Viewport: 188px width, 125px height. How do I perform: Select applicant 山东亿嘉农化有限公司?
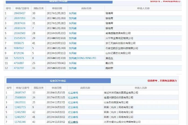[x=118, y=53]
